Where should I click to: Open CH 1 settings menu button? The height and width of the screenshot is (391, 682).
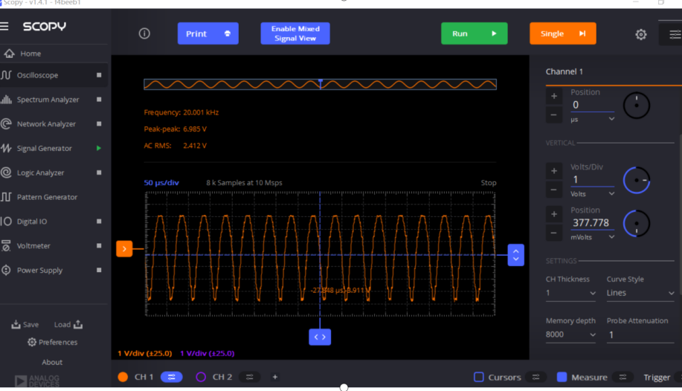(171, 377)
